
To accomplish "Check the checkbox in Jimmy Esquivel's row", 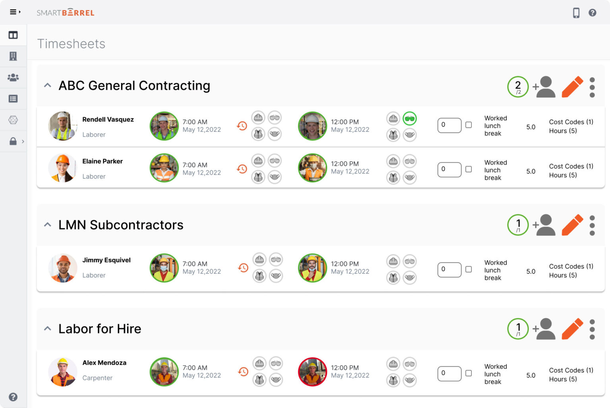I will click(469, 269).
